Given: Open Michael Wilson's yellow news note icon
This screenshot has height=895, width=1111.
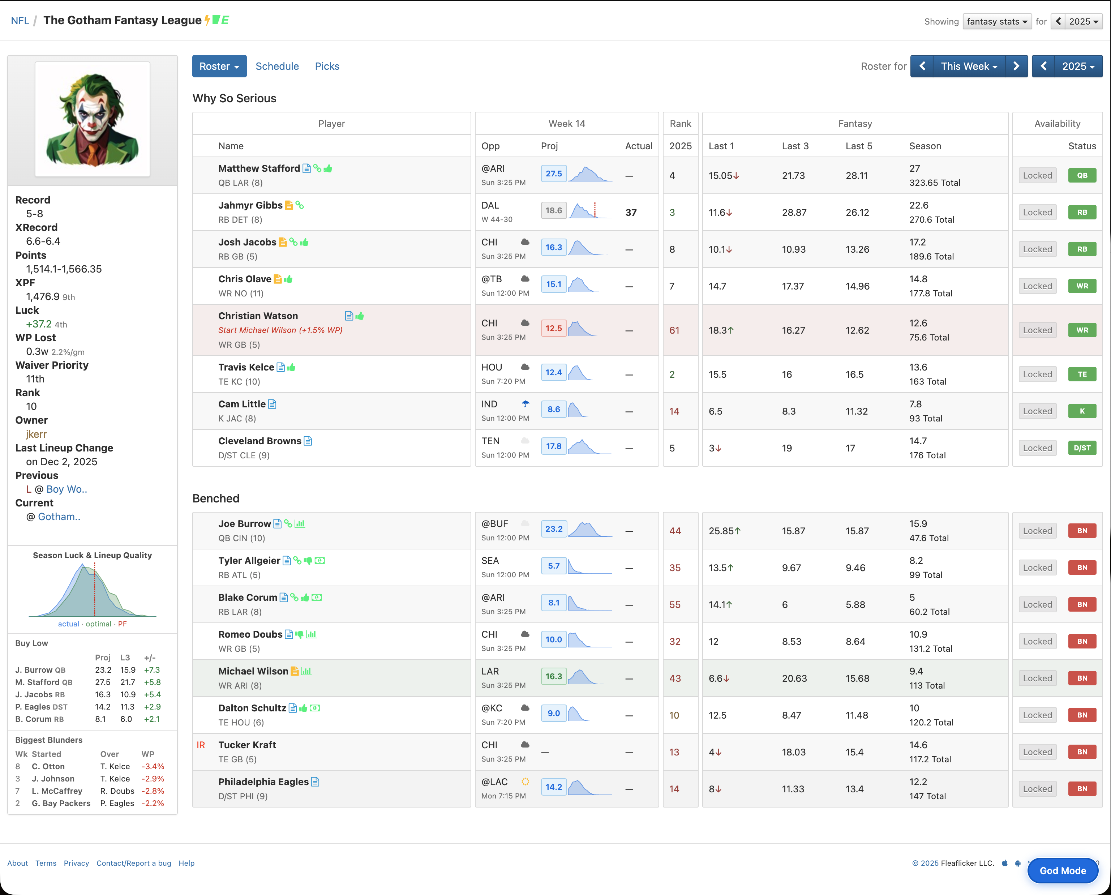Looking at the screenshot, I should click(295, 671).
